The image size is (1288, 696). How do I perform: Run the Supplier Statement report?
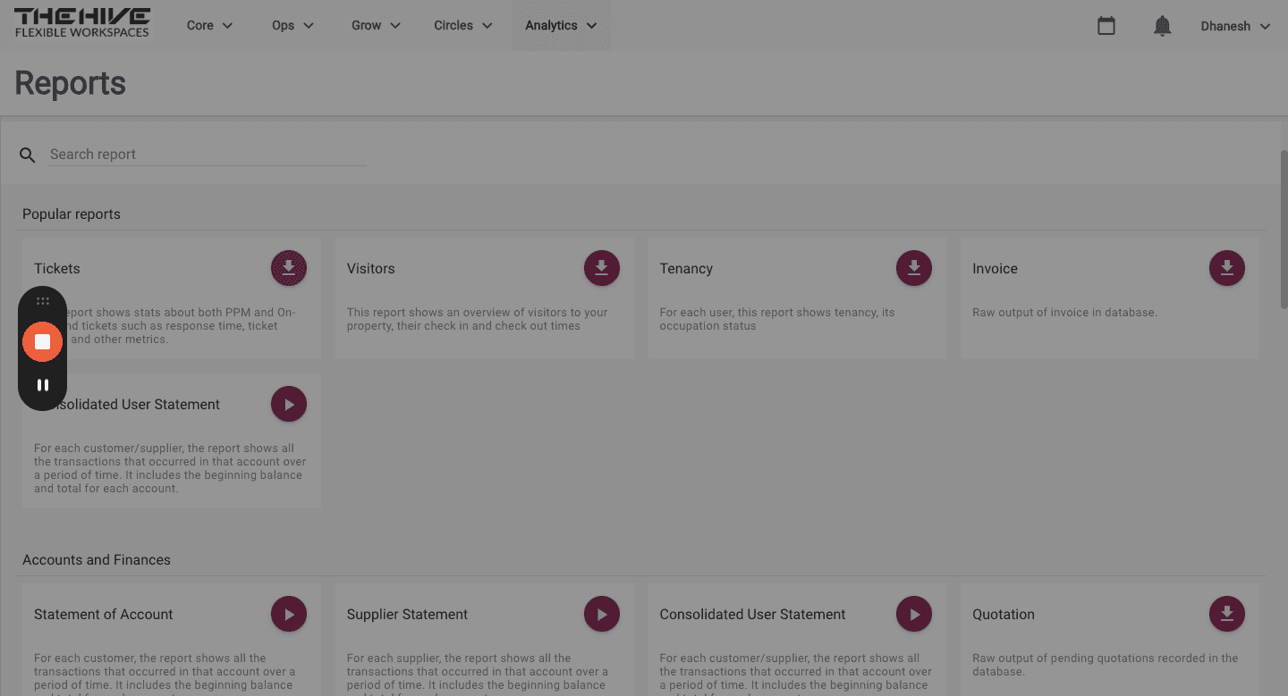click(x=602, y=614)
